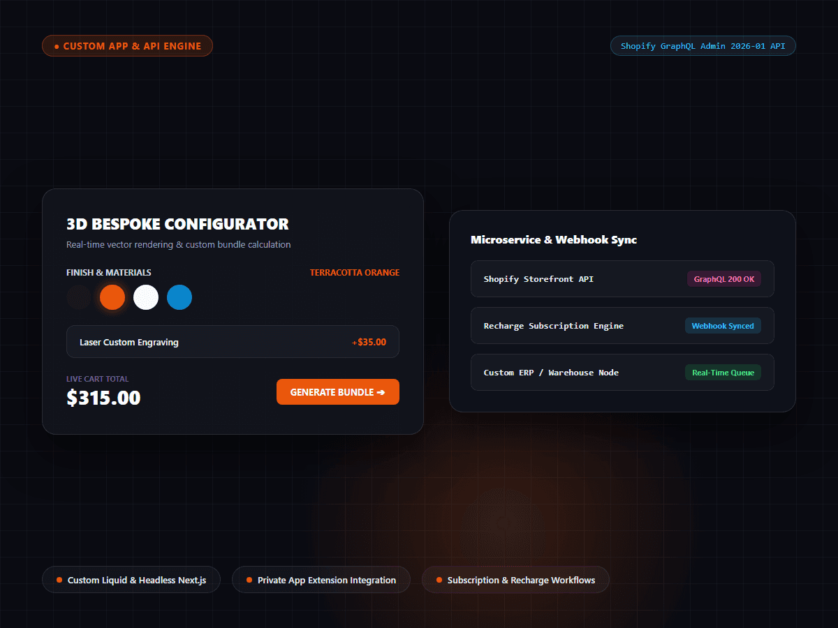Click the real-time vector rendering subtitle text
The width and height of the screenshot is (838, 628).
[x=179, y=245]
